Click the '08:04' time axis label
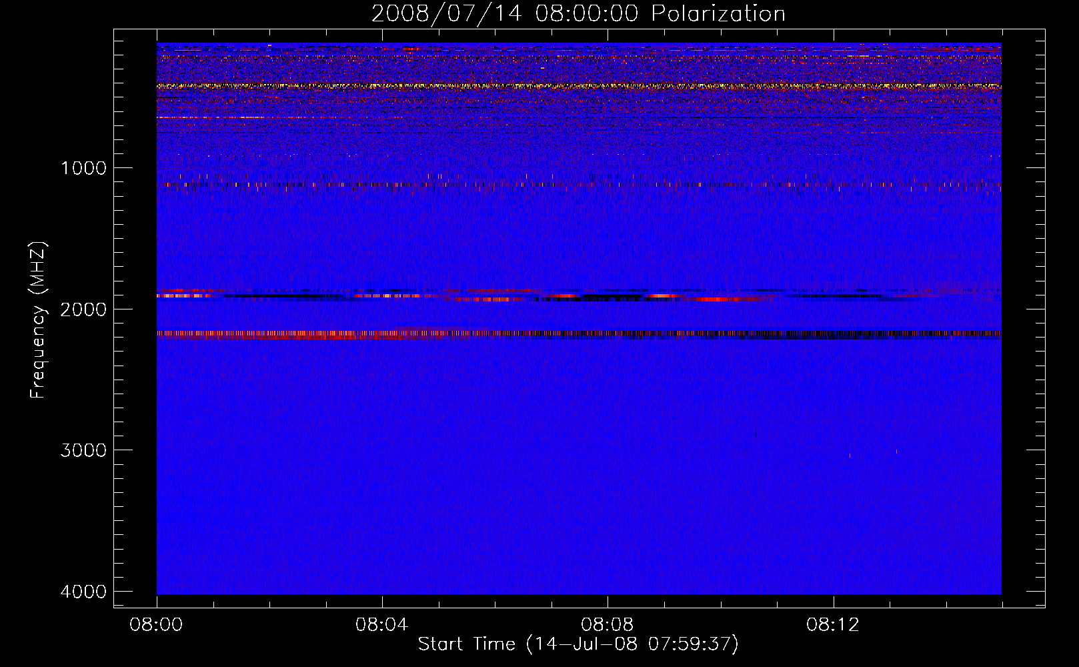 pyautogui.click(x=382, y=625)
